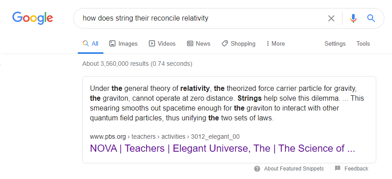The width and height of the screenshot is (392, 179).
Task: Click the News tab newspaper icon
Action: [x=190, y=43]
